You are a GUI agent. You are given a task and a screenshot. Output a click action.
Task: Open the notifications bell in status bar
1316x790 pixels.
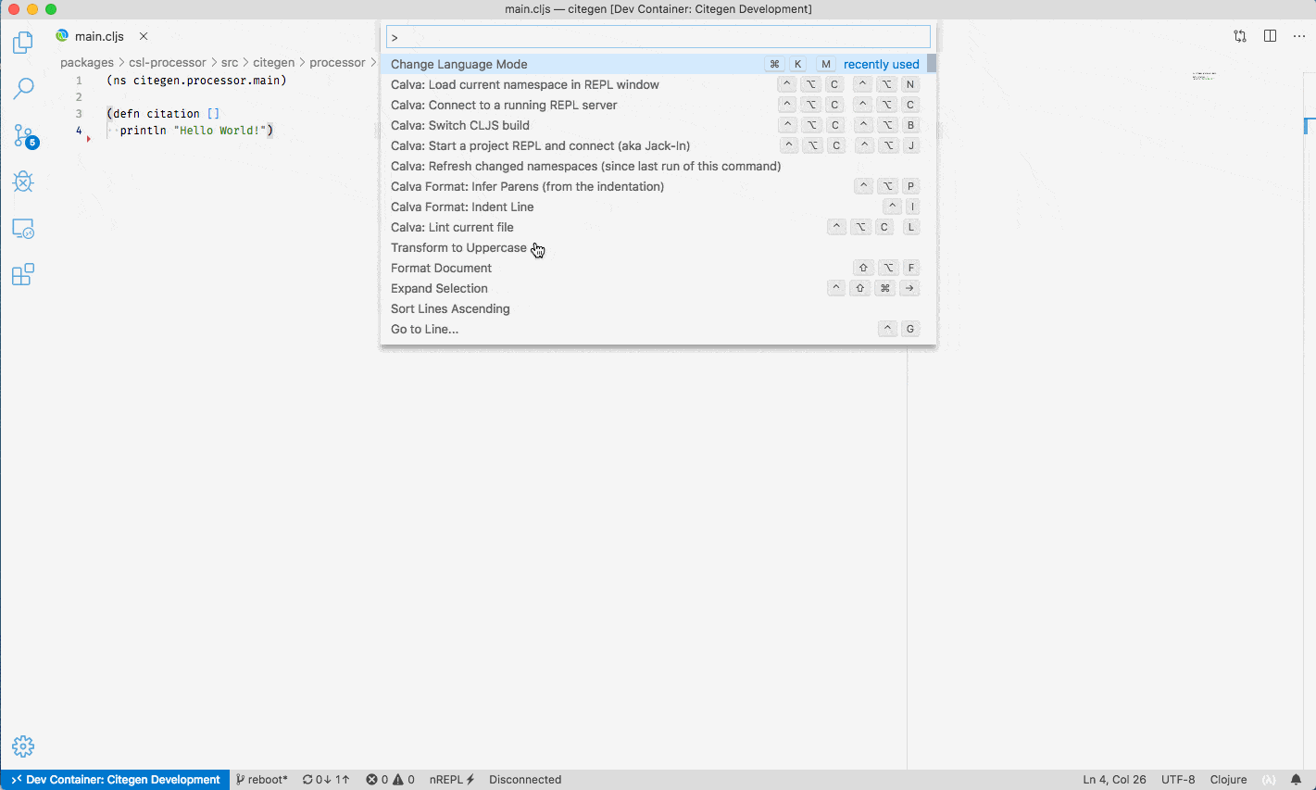1297,780
